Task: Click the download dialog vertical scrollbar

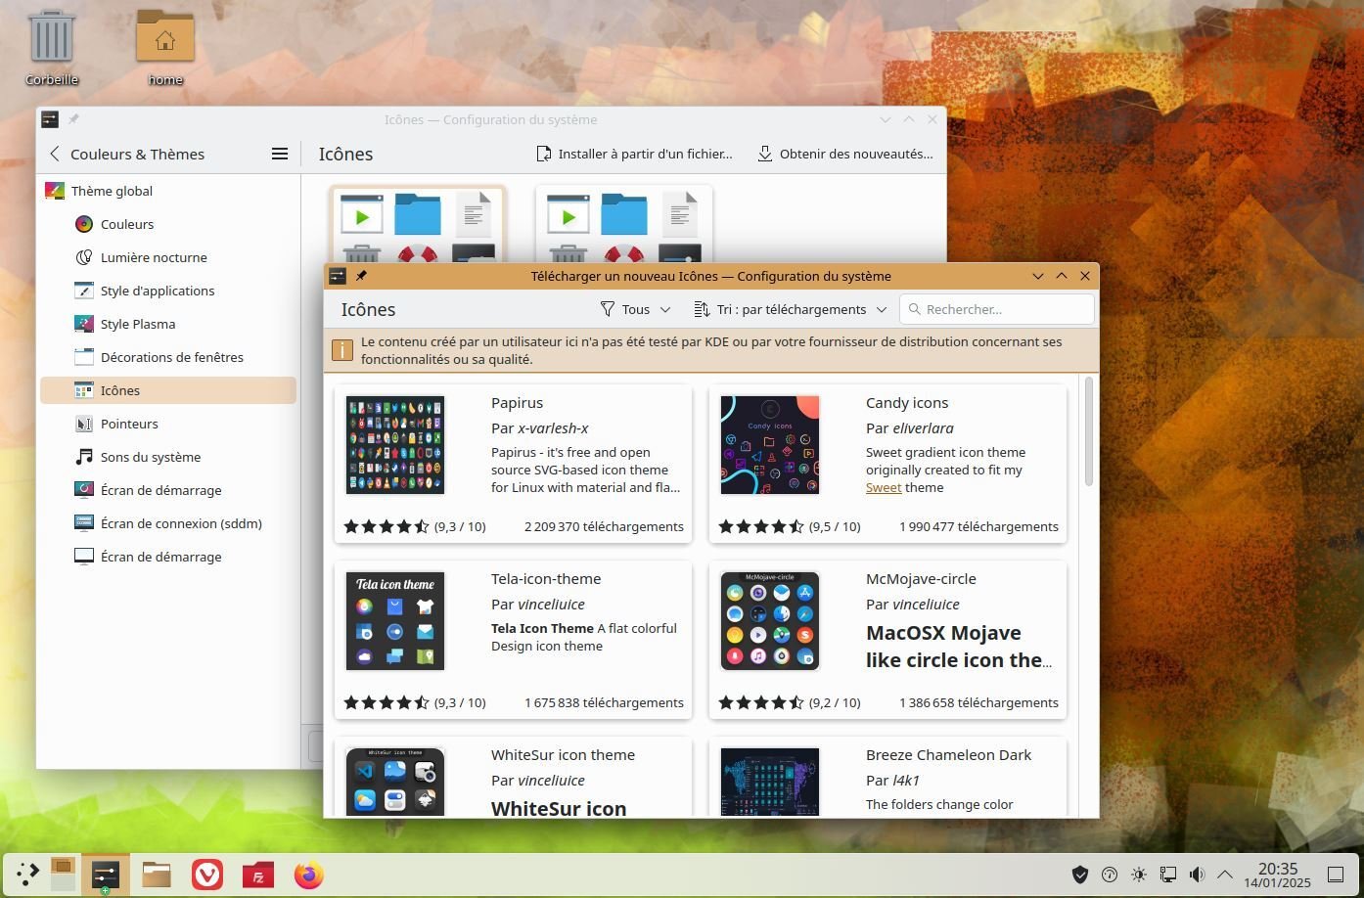Action: [x=1089, y=432]
